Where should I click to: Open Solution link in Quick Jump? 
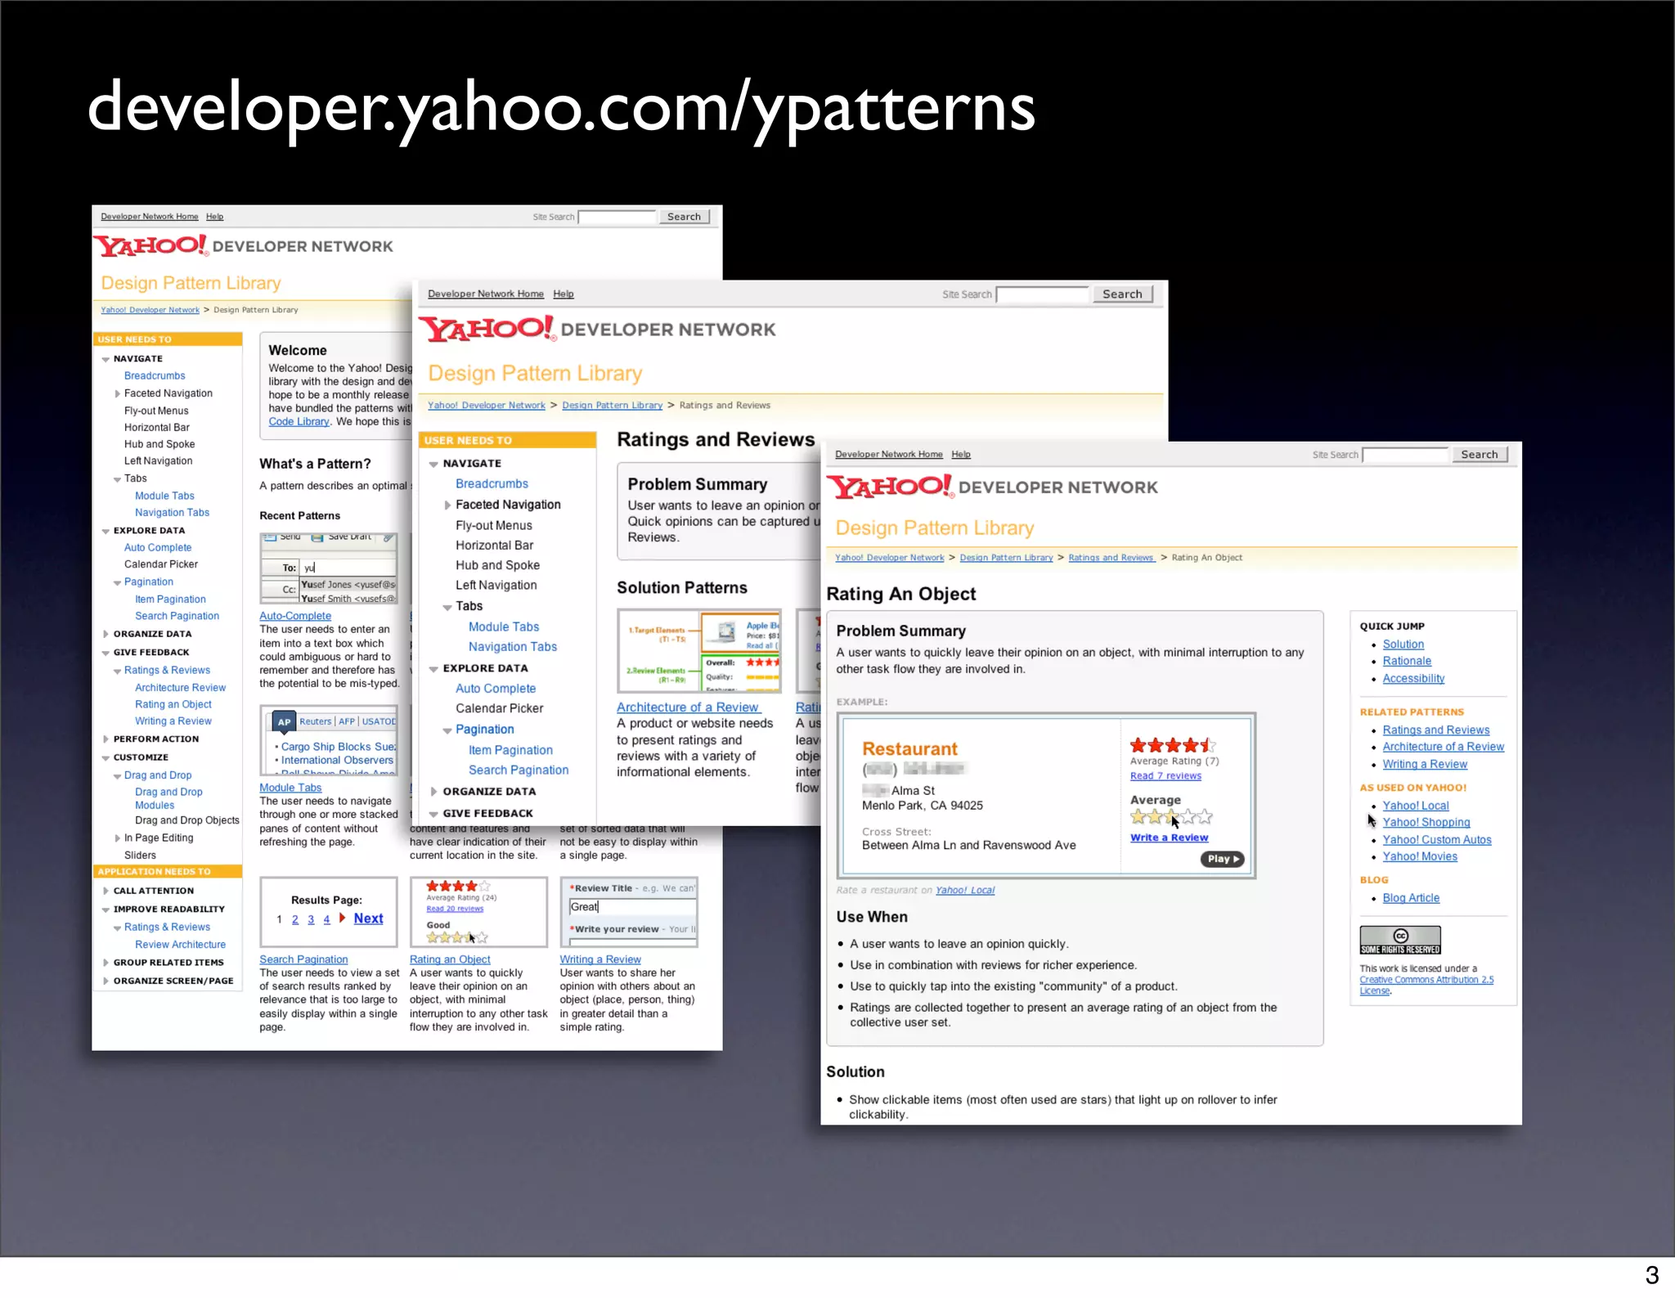(x=1403, y=645)
